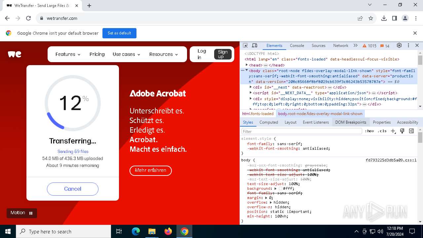Open DevTools customize menu (three dots)

coord(408,46)
